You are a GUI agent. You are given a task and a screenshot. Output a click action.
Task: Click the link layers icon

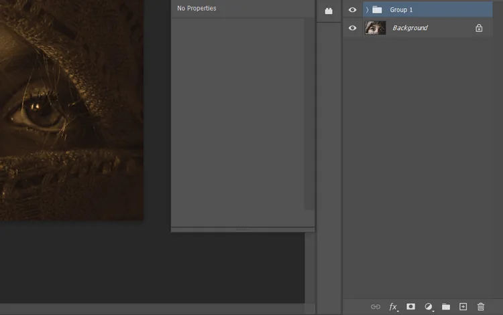[x=376, y=306]
